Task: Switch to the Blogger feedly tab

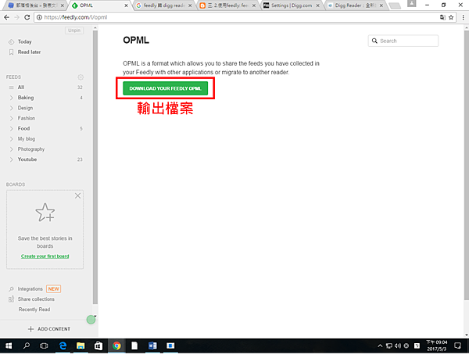Action: pyautogui.click(x=227, y=5)
